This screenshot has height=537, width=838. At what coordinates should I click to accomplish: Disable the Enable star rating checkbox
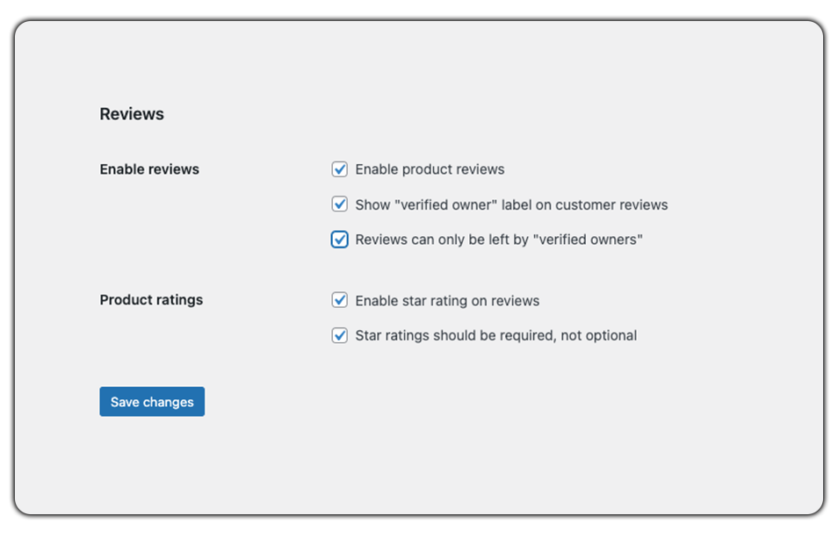pos(339,300)
